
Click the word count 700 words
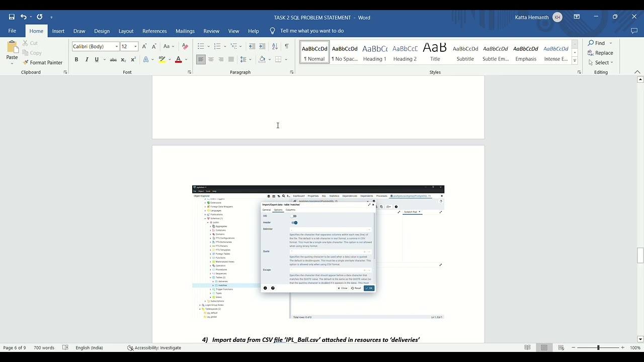tap(44, 347)
